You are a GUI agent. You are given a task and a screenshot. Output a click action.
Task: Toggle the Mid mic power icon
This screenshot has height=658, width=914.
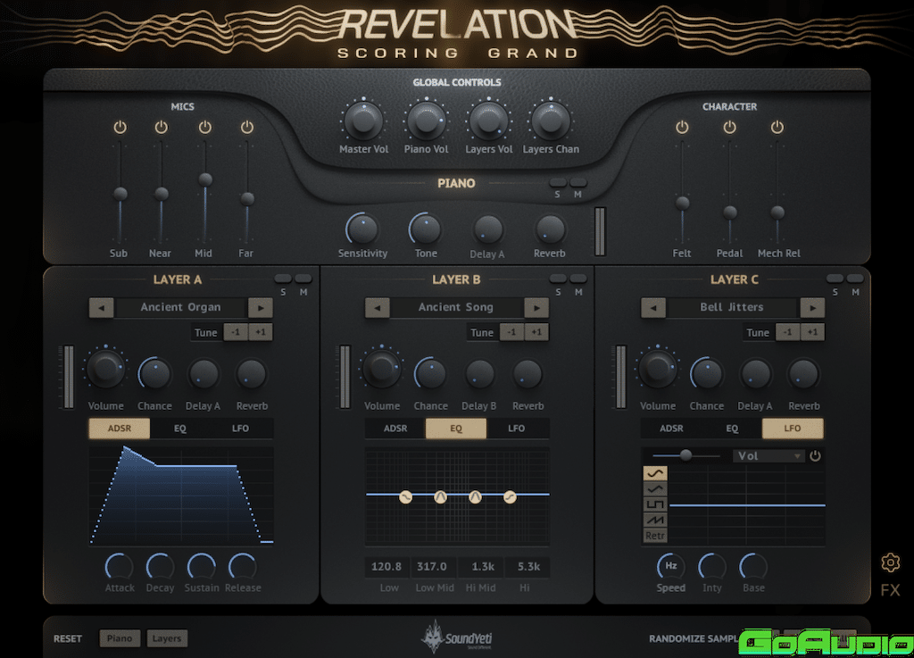pos(204,127)
